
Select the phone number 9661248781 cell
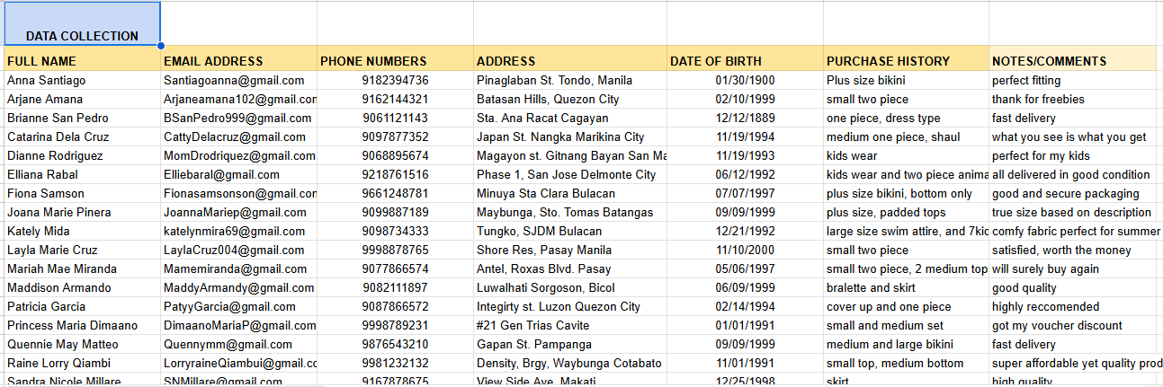pyautogui.click(x=395, y=193)
